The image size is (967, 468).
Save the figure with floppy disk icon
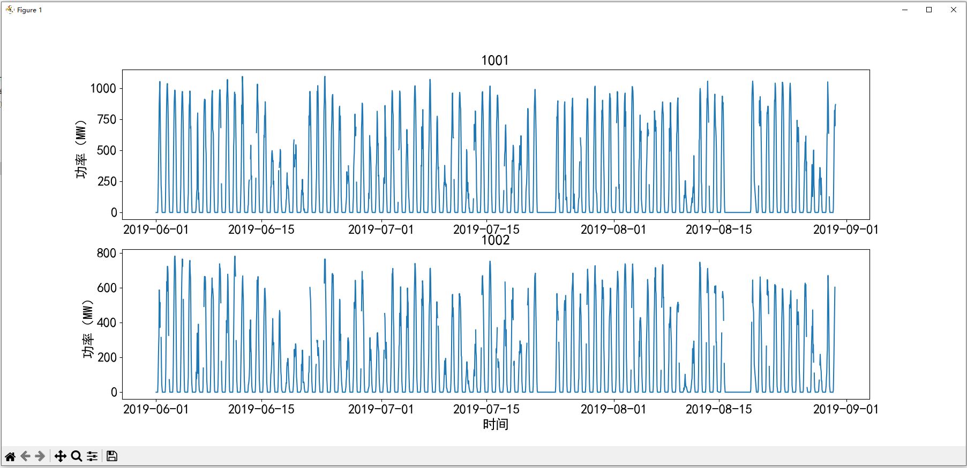click(x=112, y=456)
